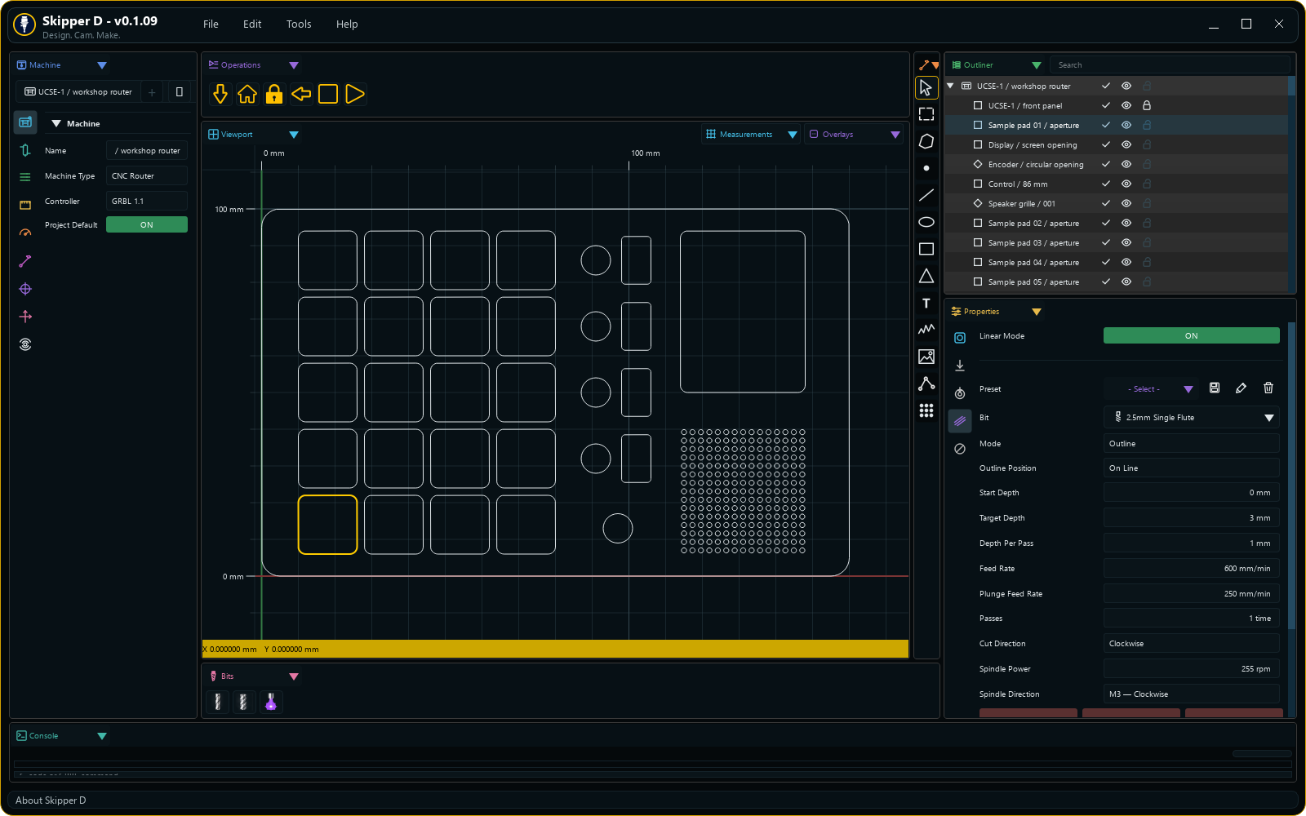The image size is (1306, 816).
Task: Toggle Project Default ON switch
Action: coord(147,225)
